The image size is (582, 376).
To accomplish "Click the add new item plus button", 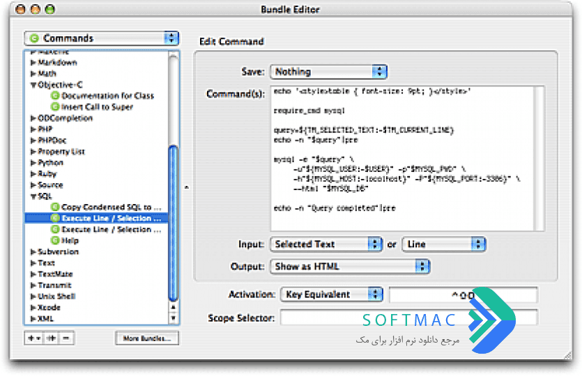I will 34,338.
